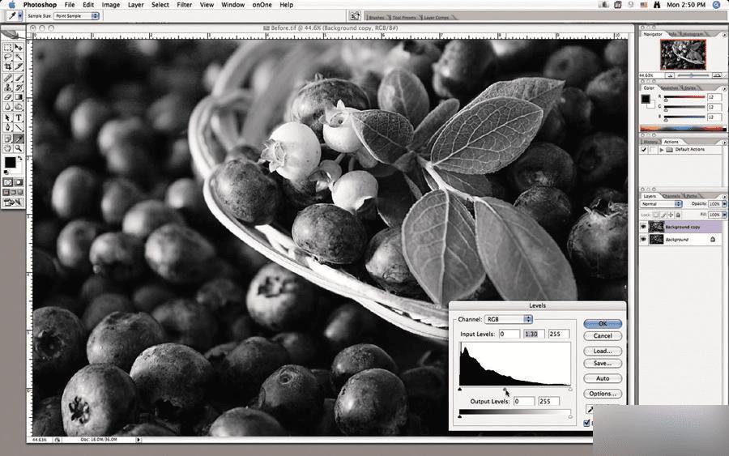Switch to Quick Mask mode
The height and width of the screenshot is (456, 729).
point(18,181)
